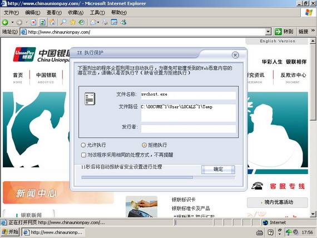Click the UnionPay logo on the webpage
This screenshot has width=317, height=238.
coord(24,54)
